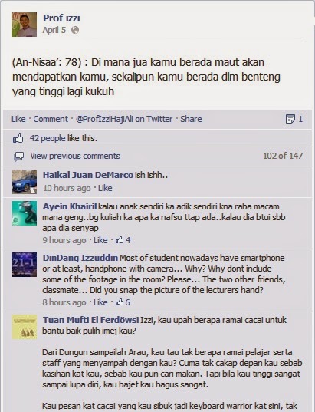Open Ayein Khairil's avatar thumbnail
315x412 pixels.
25,213
